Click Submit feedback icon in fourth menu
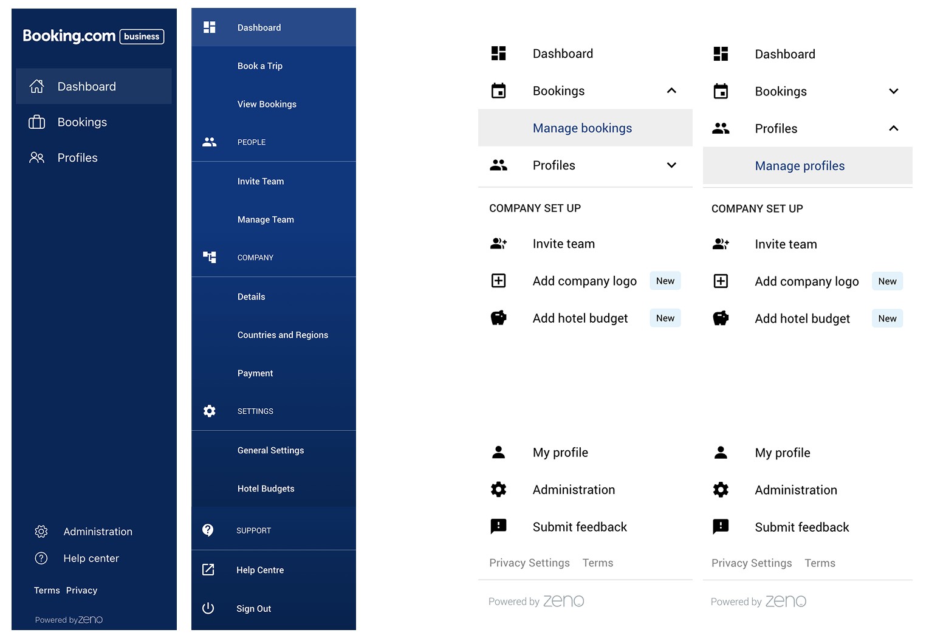The image size is (929, 638). (721, 527)
